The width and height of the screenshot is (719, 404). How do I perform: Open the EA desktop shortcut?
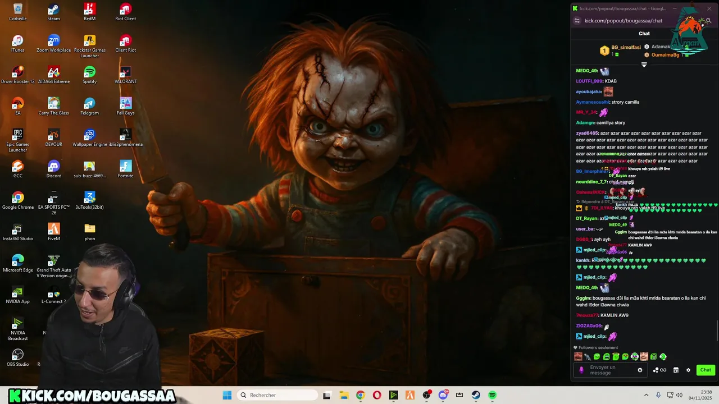tap(18, 106)
